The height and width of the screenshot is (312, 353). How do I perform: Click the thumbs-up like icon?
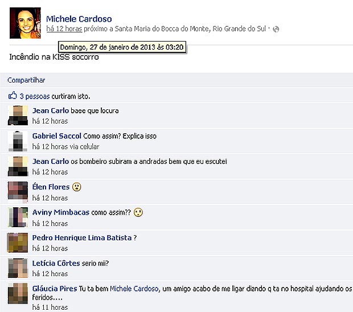pos(13,96)
